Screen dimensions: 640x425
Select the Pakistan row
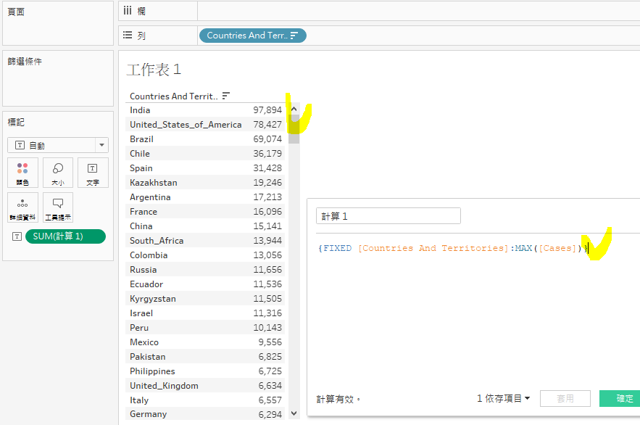(x=205, y=356)
